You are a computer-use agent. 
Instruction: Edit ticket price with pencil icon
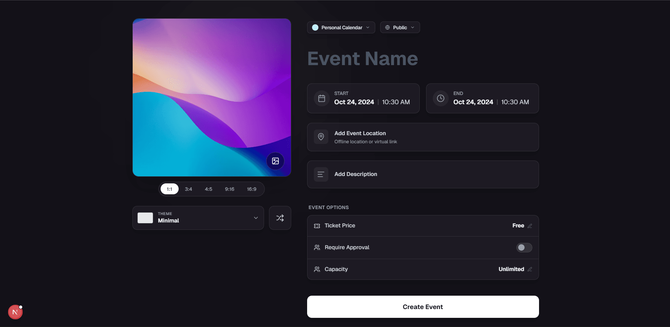point(530,226)
